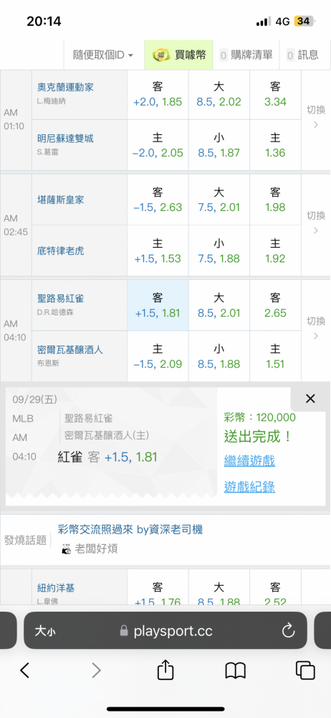Click the 繼續遊戲 link
Image resolution: width=331 pixels, height=718 pixels.
click(249, 461)
